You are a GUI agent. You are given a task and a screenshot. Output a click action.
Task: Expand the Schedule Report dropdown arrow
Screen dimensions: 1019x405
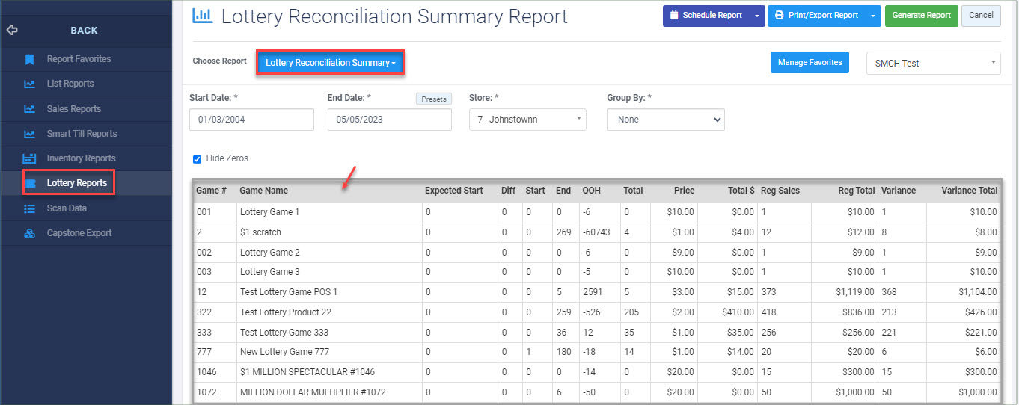[757, 16]
